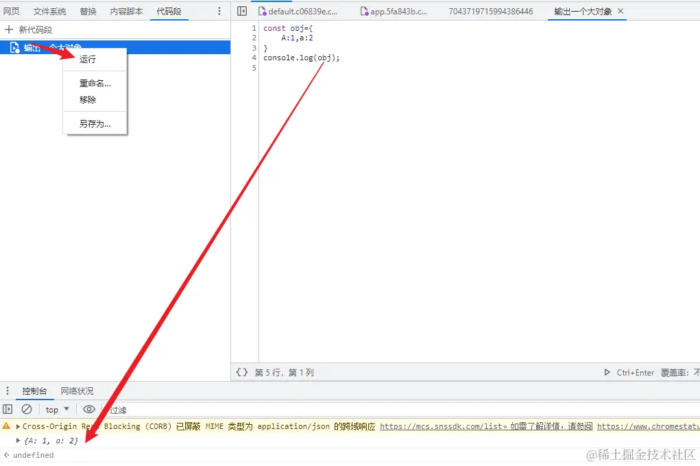Click the live expression eye icon
Screen dimensions: 700x466
tap(89, 409)
